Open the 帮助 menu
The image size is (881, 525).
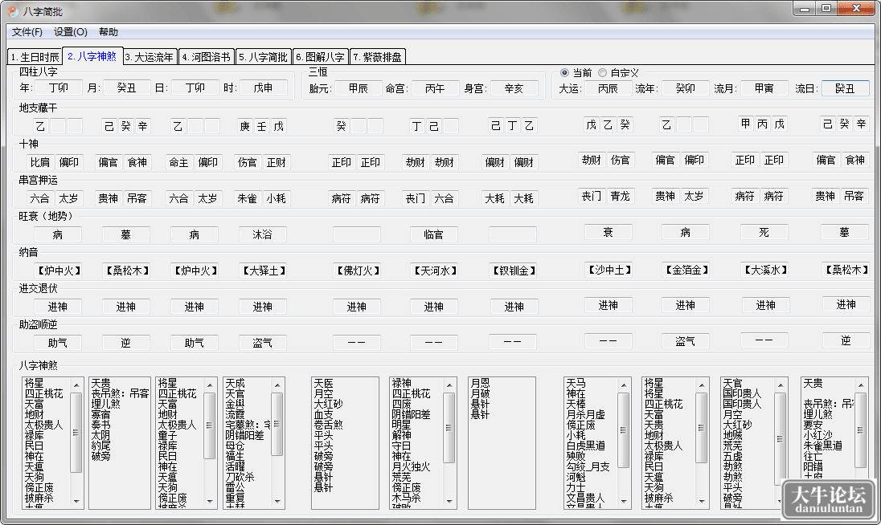[109, 32]
